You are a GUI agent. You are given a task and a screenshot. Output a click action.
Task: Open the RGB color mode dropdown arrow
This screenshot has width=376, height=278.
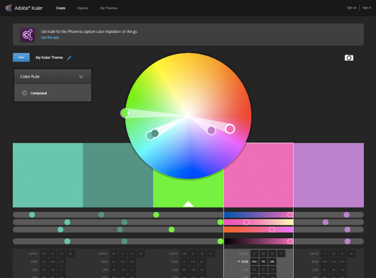click(x=239, y=262)
